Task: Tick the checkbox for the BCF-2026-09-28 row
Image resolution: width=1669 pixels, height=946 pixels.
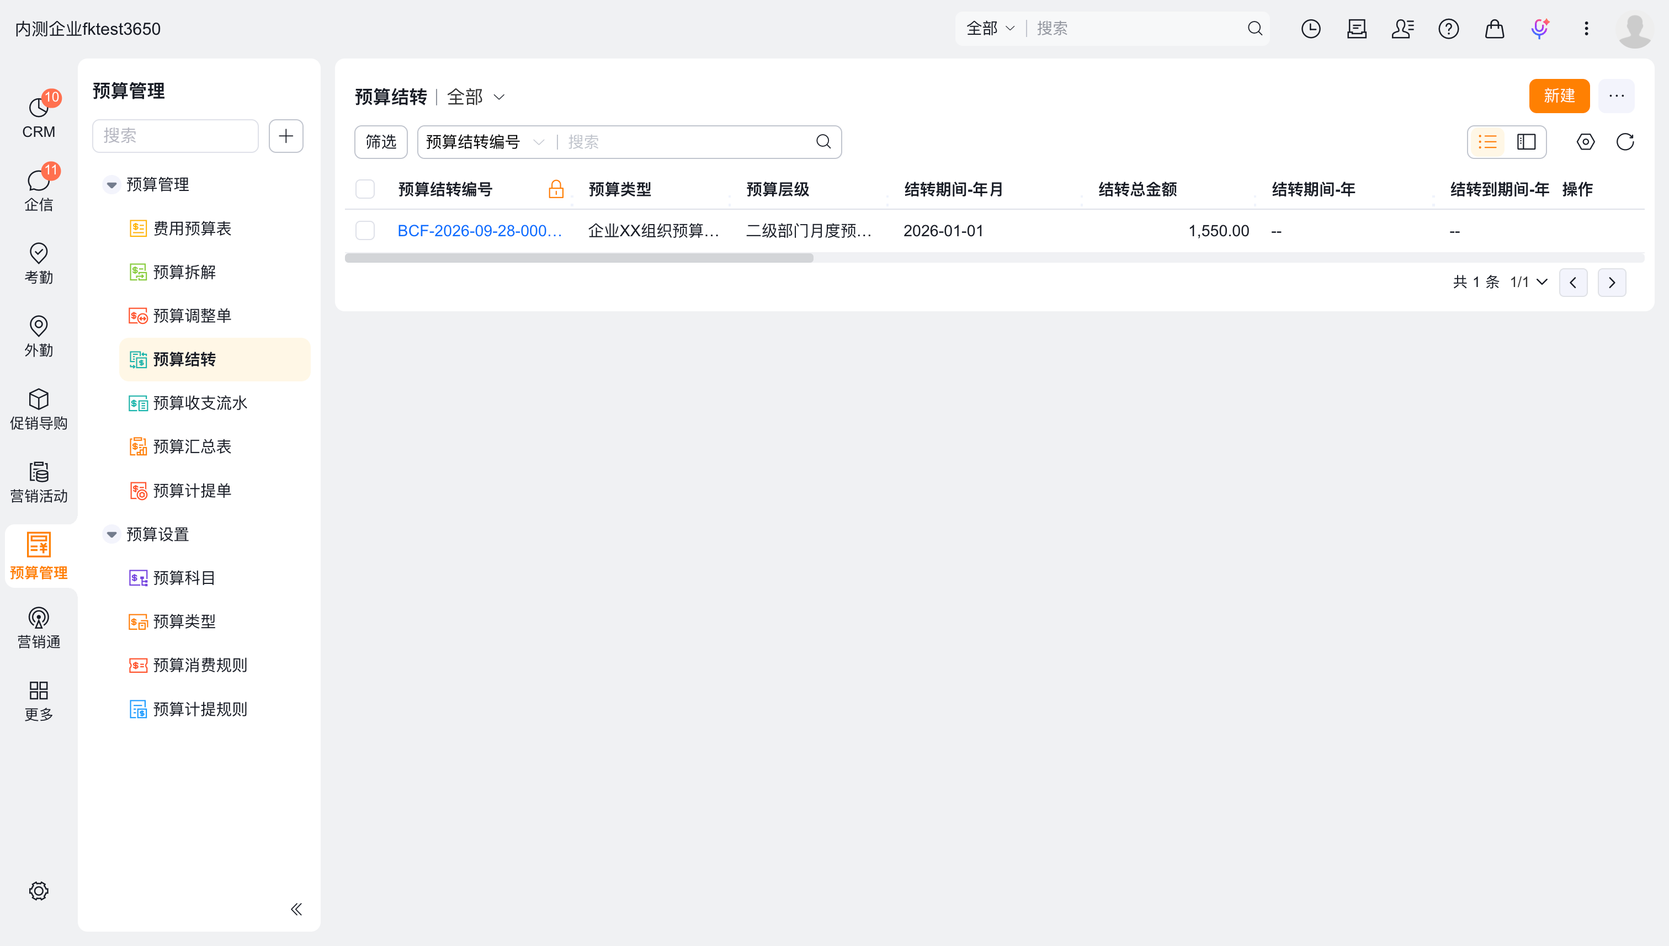Action: click(365, 231)
